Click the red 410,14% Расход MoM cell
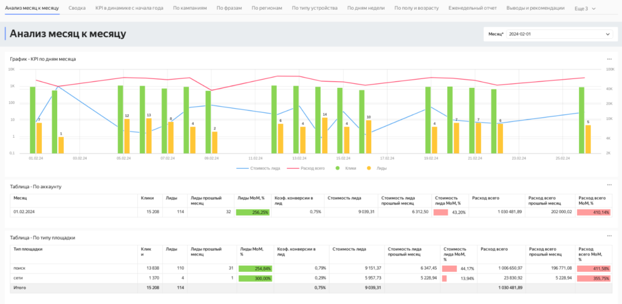 (x=593, y=212)
